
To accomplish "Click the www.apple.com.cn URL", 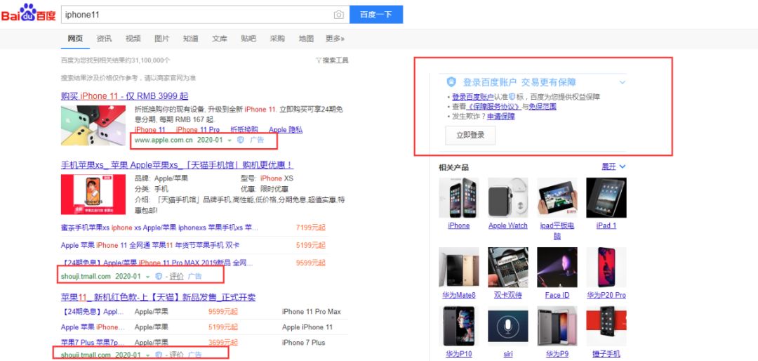I will coord(164,140).
